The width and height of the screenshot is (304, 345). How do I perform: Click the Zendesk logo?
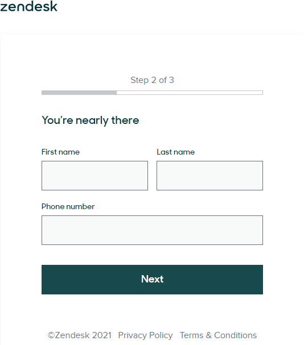28,6
